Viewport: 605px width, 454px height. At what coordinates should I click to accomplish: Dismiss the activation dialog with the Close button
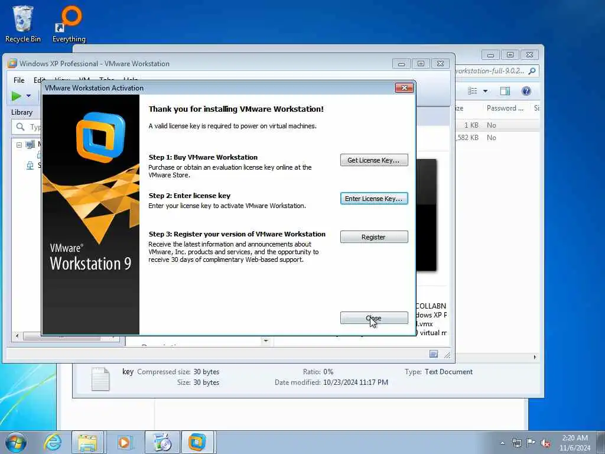pos(374,318)
